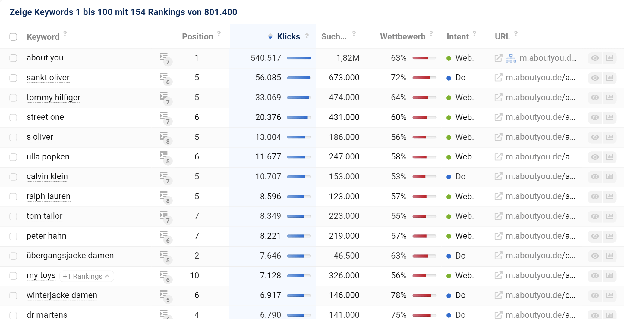
Task: Click position value 10 for my toys
Action: point(194,275)
